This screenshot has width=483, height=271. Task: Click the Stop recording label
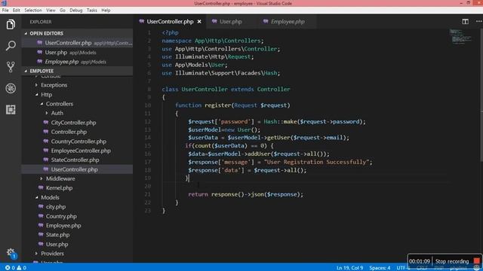tap(452, 261)
